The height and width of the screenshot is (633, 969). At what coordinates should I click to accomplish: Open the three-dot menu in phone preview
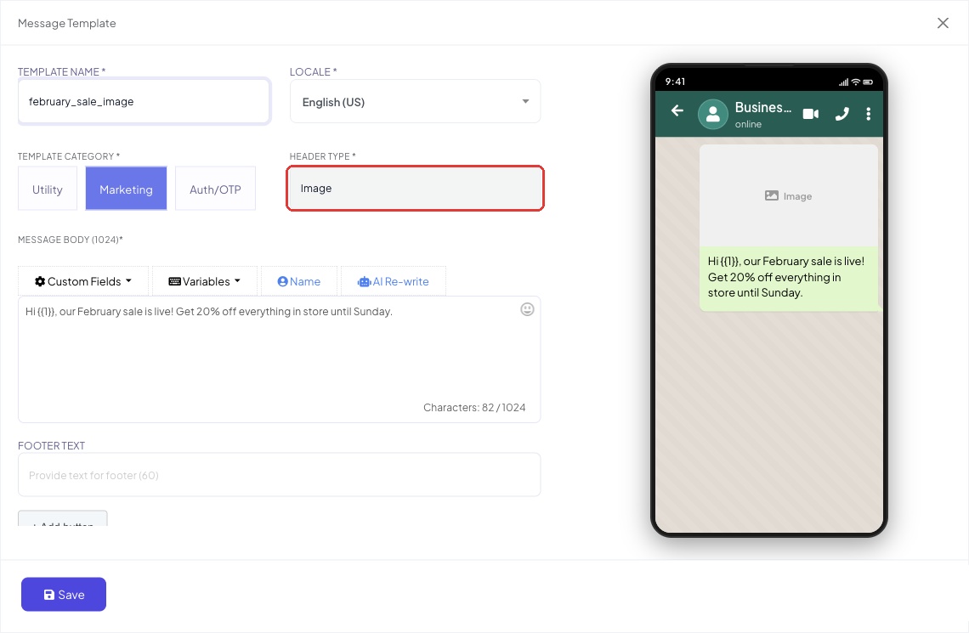coord(868,114)
